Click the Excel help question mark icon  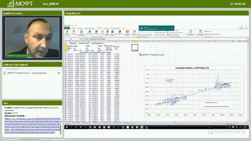click(242, 28)
